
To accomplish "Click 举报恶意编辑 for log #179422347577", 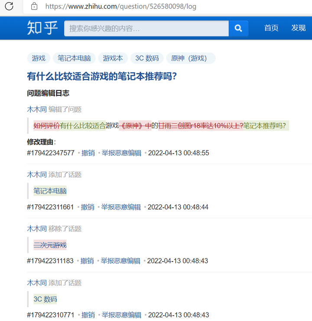I will [121, 153].
